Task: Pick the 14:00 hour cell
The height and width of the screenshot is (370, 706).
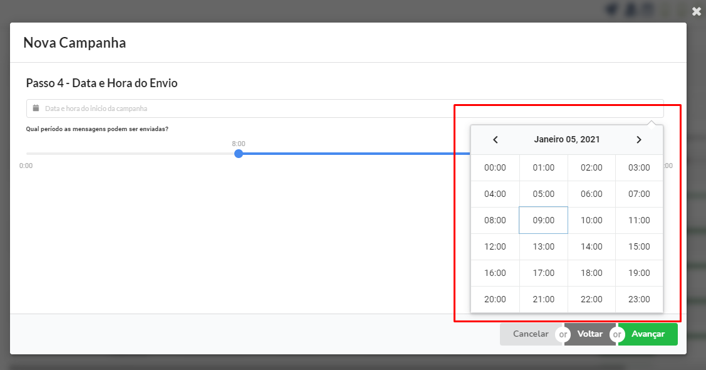Action: [x=591, y=246]
